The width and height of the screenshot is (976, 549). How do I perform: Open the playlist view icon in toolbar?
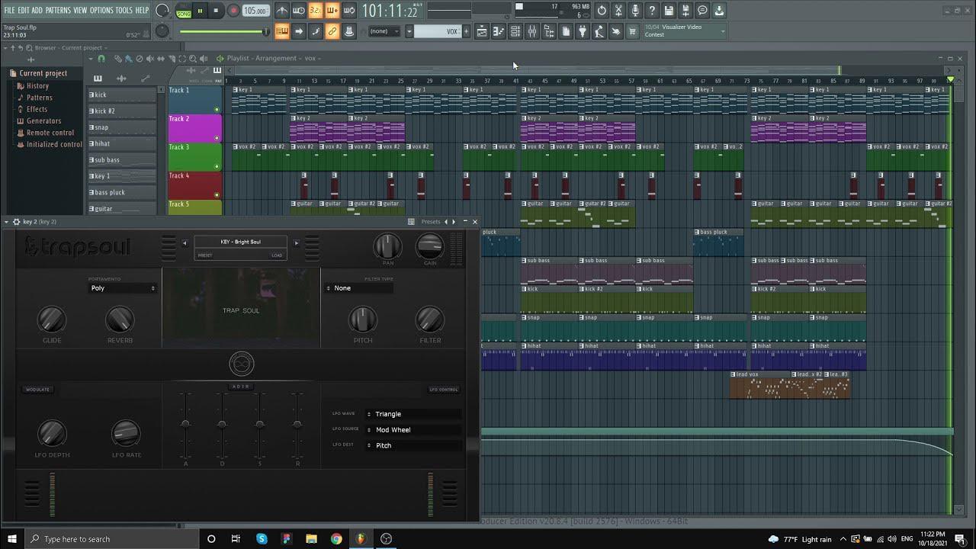point(482,31)
